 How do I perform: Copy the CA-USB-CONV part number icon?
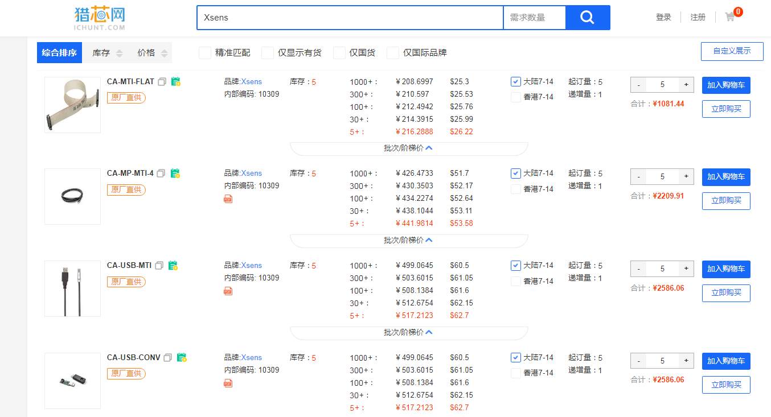[168, 358]
